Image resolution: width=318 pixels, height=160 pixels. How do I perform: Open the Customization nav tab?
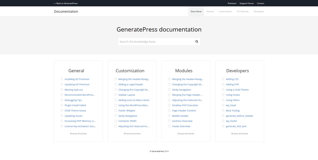225,11
